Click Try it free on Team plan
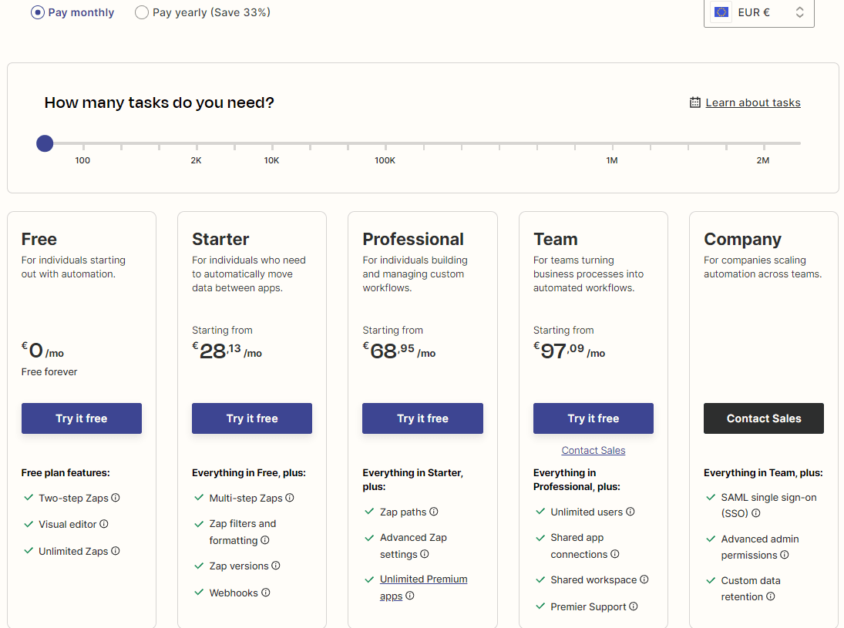 pos(593,418)
